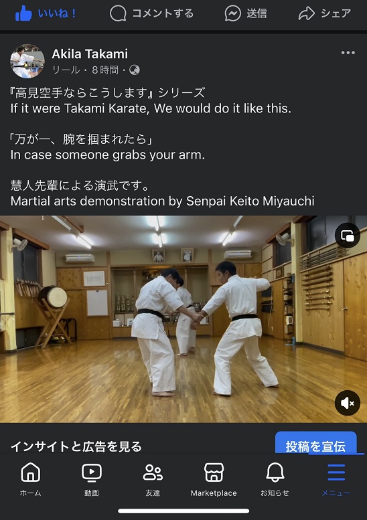367x520 pixels.
Task: Open the Marketplace tab
Action: click(214, 479)
